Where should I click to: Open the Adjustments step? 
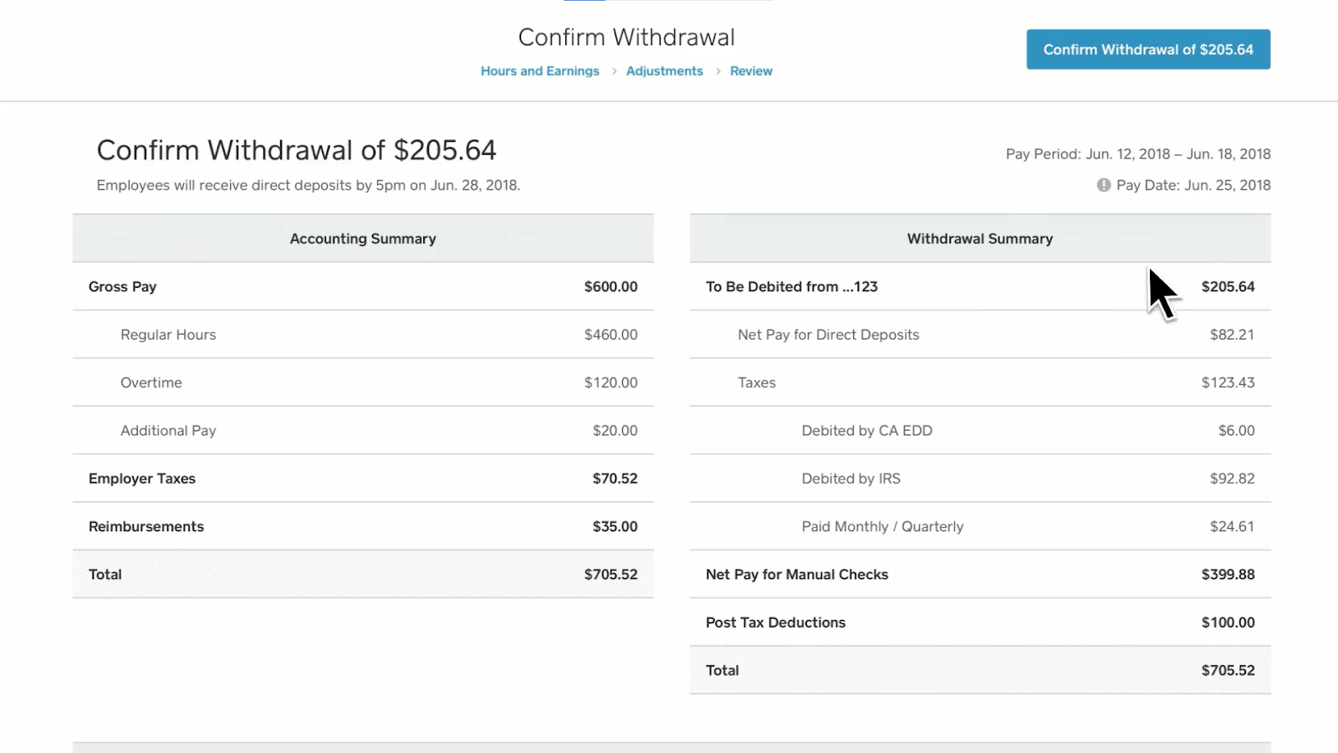[664, 71]
